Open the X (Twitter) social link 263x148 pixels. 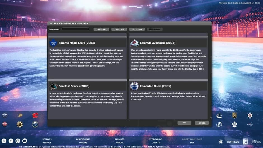(x=4, y=141)
